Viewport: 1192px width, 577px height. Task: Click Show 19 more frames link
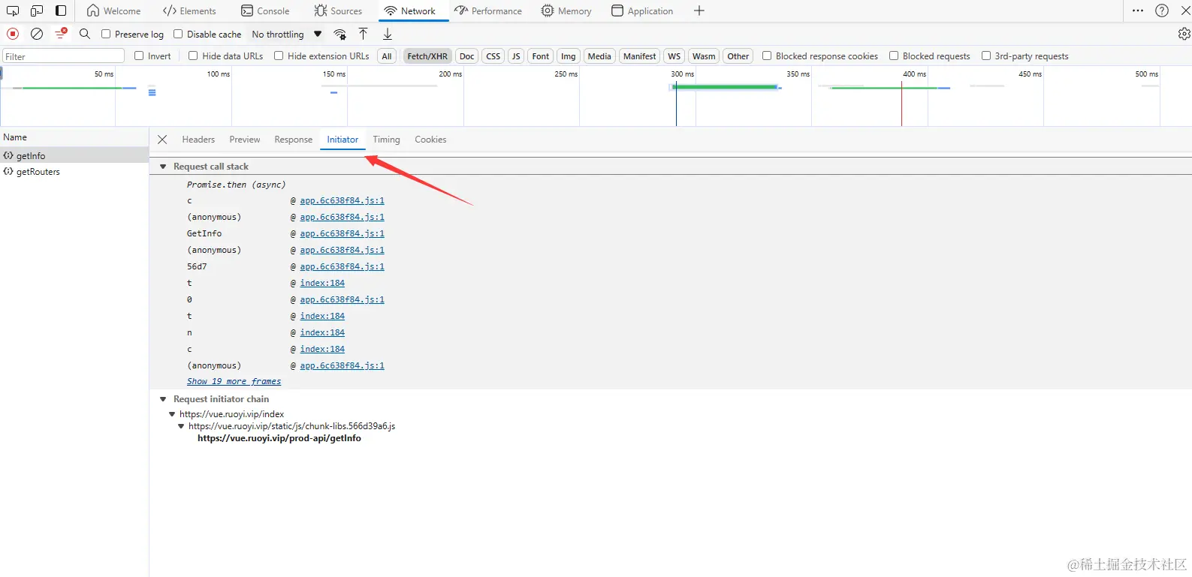pos(234,381)
